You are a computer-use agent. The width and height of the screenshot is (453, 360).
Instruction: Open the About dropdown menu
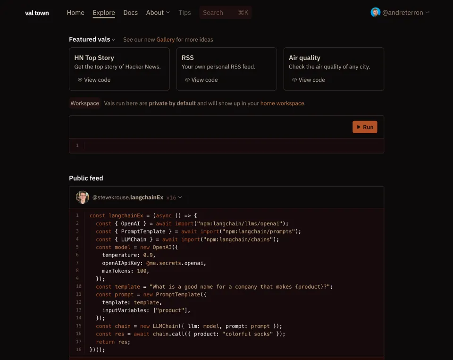click(x=158, y=13)
